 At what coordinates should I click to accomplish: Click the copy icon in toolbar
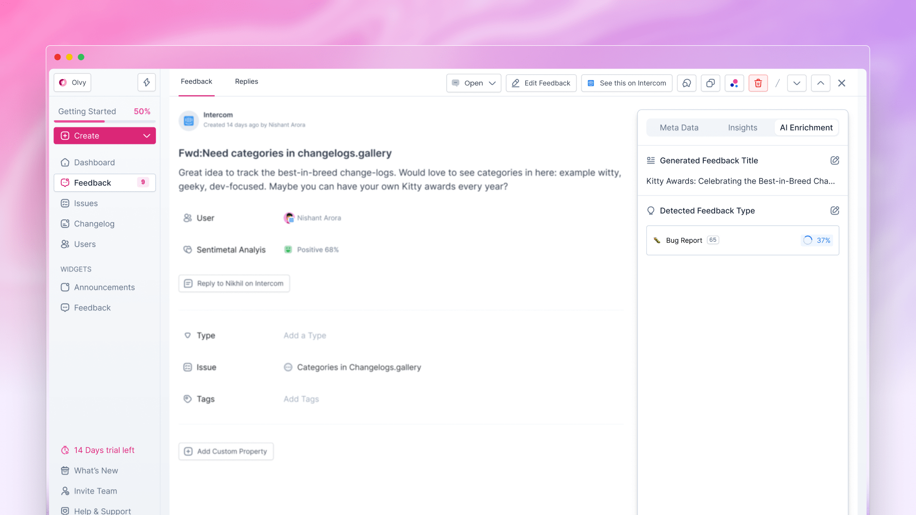(x=709, y=82)
